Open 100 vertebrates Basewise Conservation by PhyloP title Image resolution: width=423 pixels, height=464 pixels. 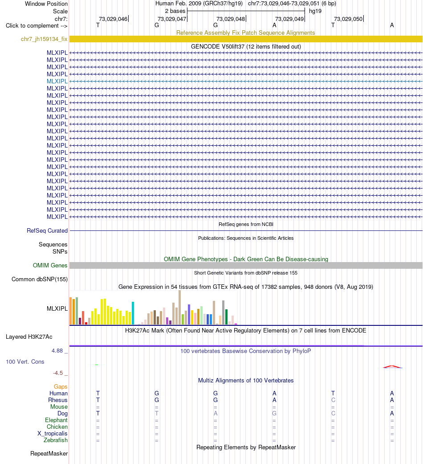246,351
